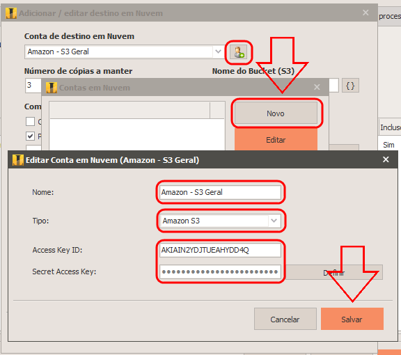Click the Editar Conta em Nuvem title icon
The image size is (401, 355).
click(x=18, y=160)
